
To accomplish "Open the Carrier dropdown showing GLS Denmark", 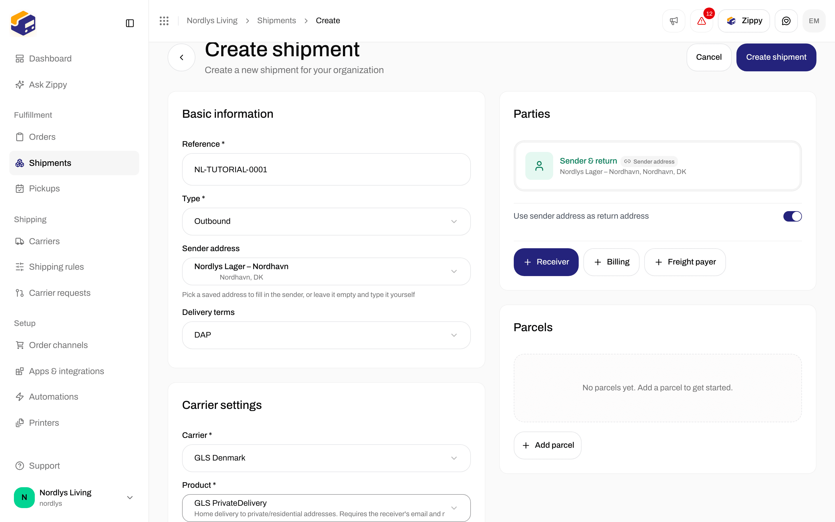I will 326,458.
